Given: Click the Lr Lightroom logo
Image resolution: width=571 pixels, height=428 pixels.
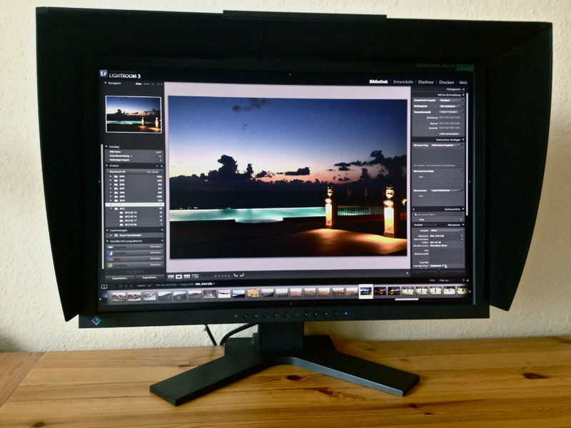Looking at the screenshot, I should point(103,74).
